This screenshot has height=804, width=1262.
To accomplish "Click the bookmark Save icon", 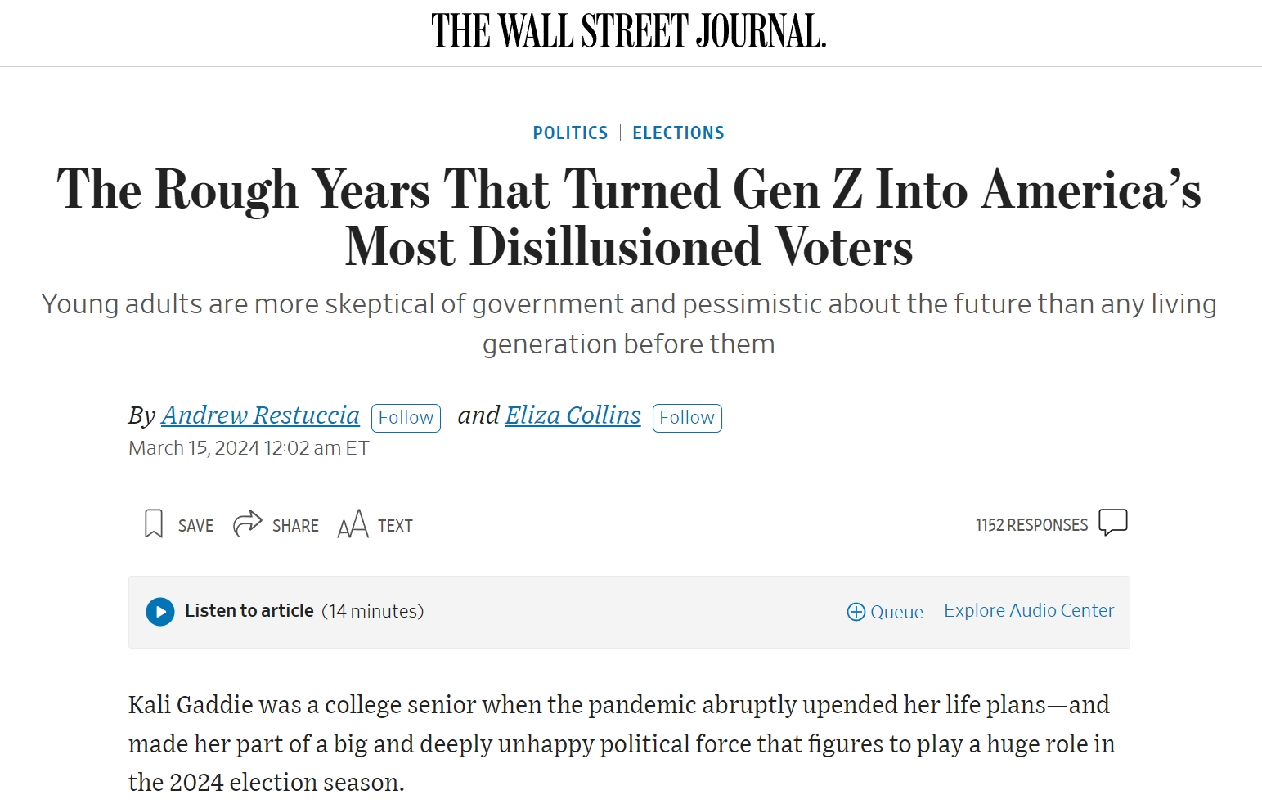I will coord(153,523).
